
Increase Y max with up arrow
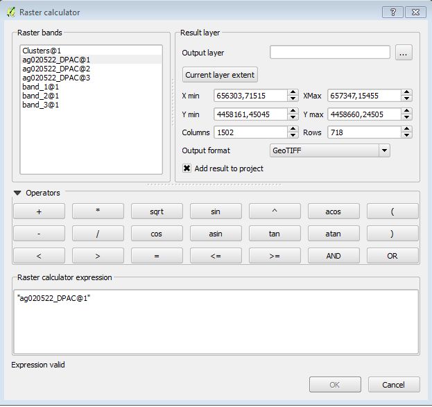406,111
